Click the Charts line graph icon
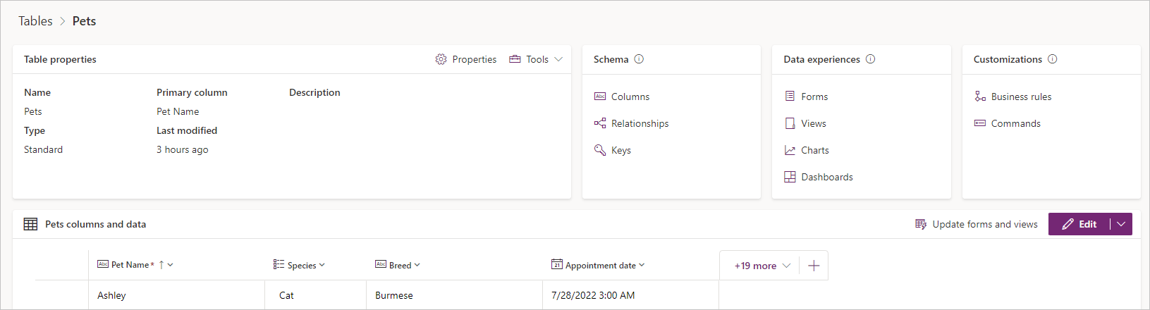1150x310 pixels. [x=790, y=150]
